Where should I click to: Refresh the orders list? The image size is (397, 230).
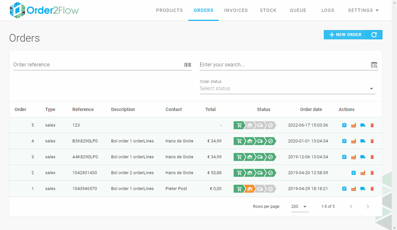point(374,35)
